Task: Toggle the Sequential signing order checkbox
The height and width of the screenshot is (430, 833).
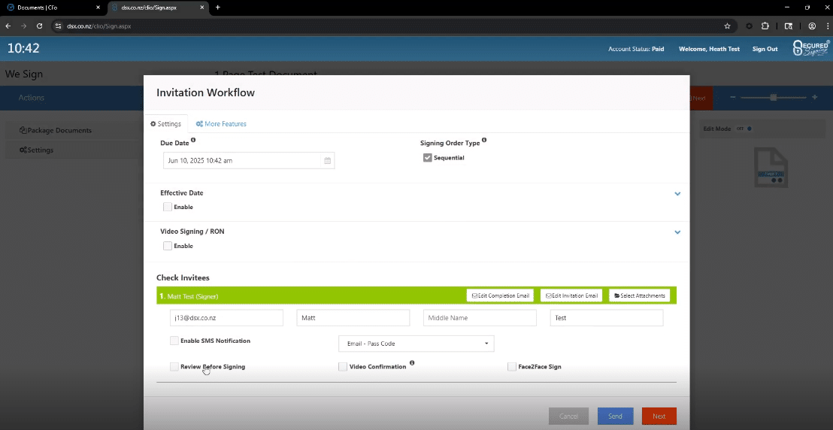Action: [x=428, y=158]
